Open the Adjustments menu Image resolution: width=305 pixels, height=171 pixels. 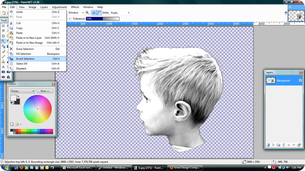pyautogui.click(x=59, y=7)
